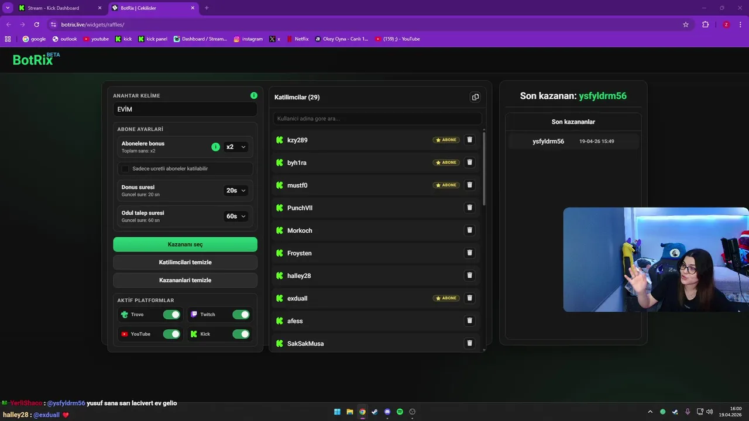Click Chrome icon in taskbar

[362, 412]
